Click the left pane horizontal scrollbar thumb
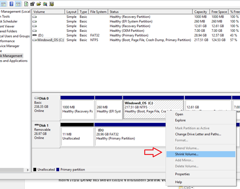 coord(12,170)
